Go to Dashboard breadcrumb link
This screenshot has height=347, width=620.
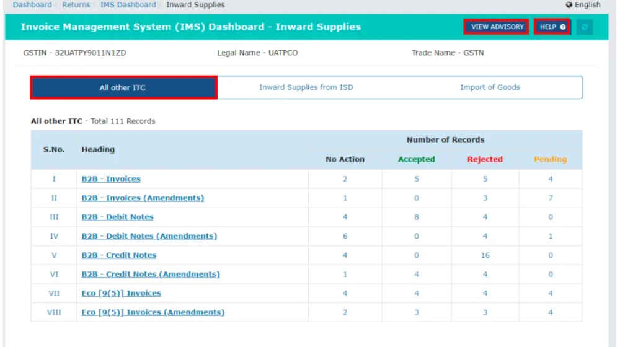point(32,5)
